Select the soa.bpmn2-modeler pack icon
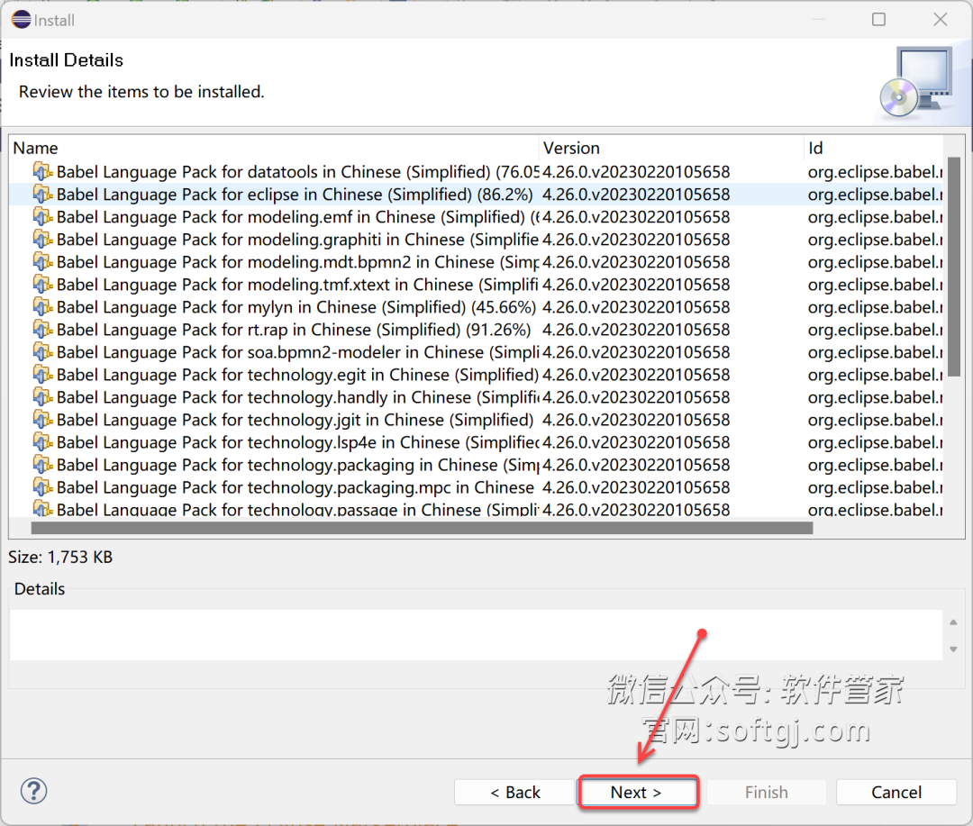The height and width of the screenshot is (826, 973). click(x=42, y=352)
